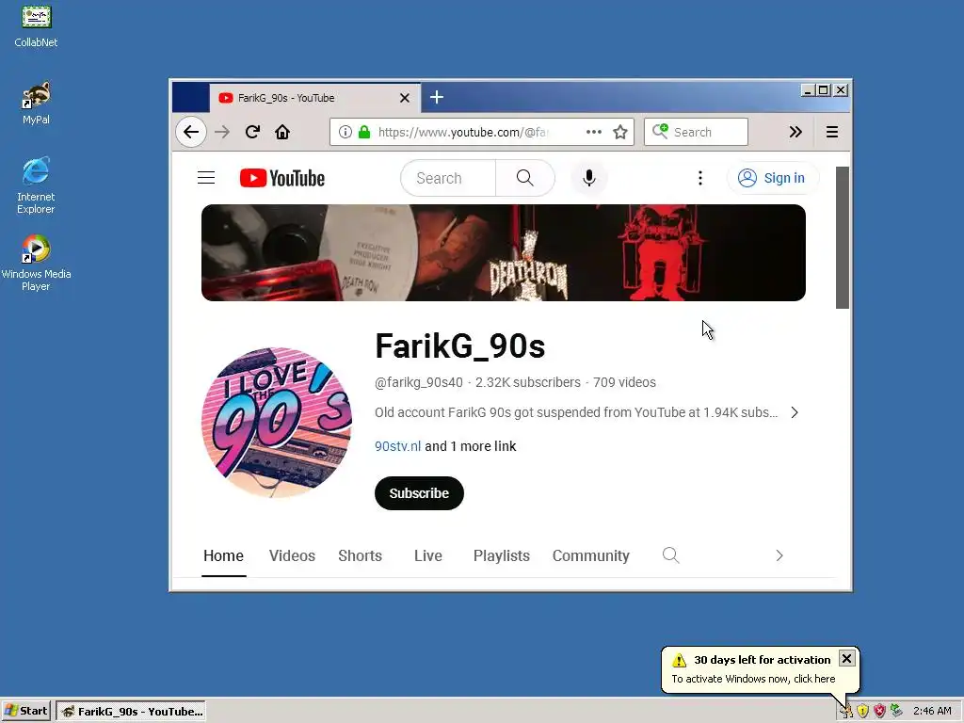
Task: Click the YouTube logo
Action: [282, 178]
